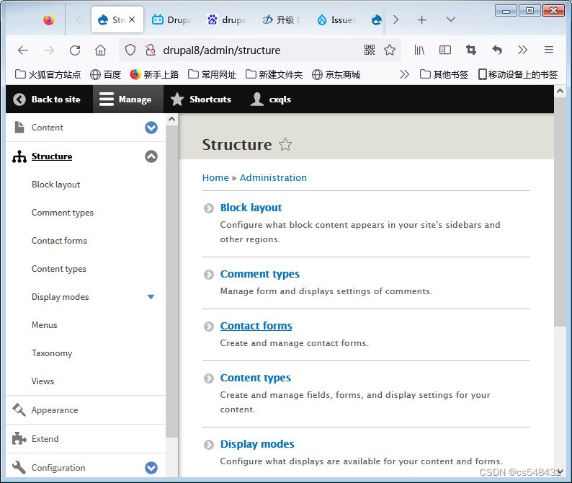Open the 百度 bookmark
This screenshot has height=483, width=572.
pyautogui.click(x=105, y=74)
